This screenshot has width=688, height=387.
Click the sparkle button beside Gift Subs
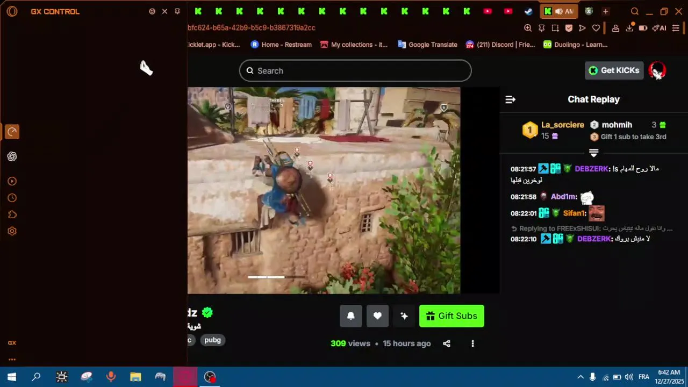tap(404, 316)
